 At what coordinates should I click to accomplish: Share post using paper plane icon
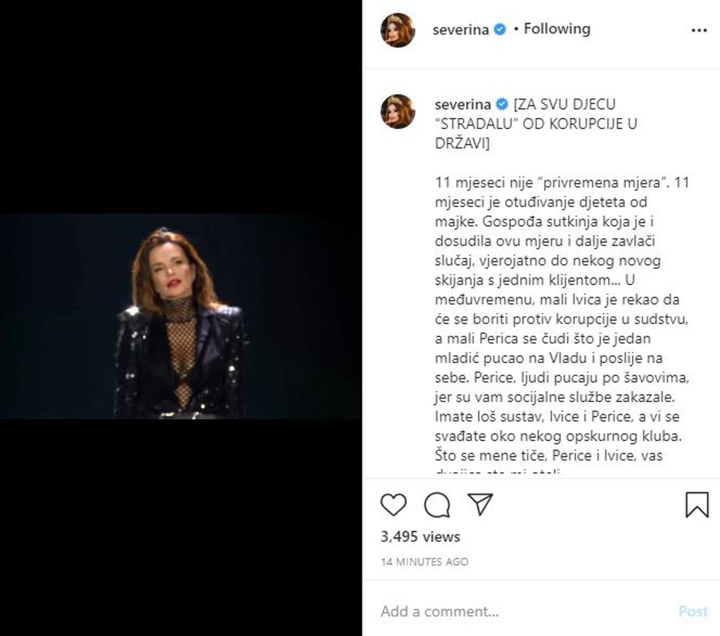click(480, 505)
